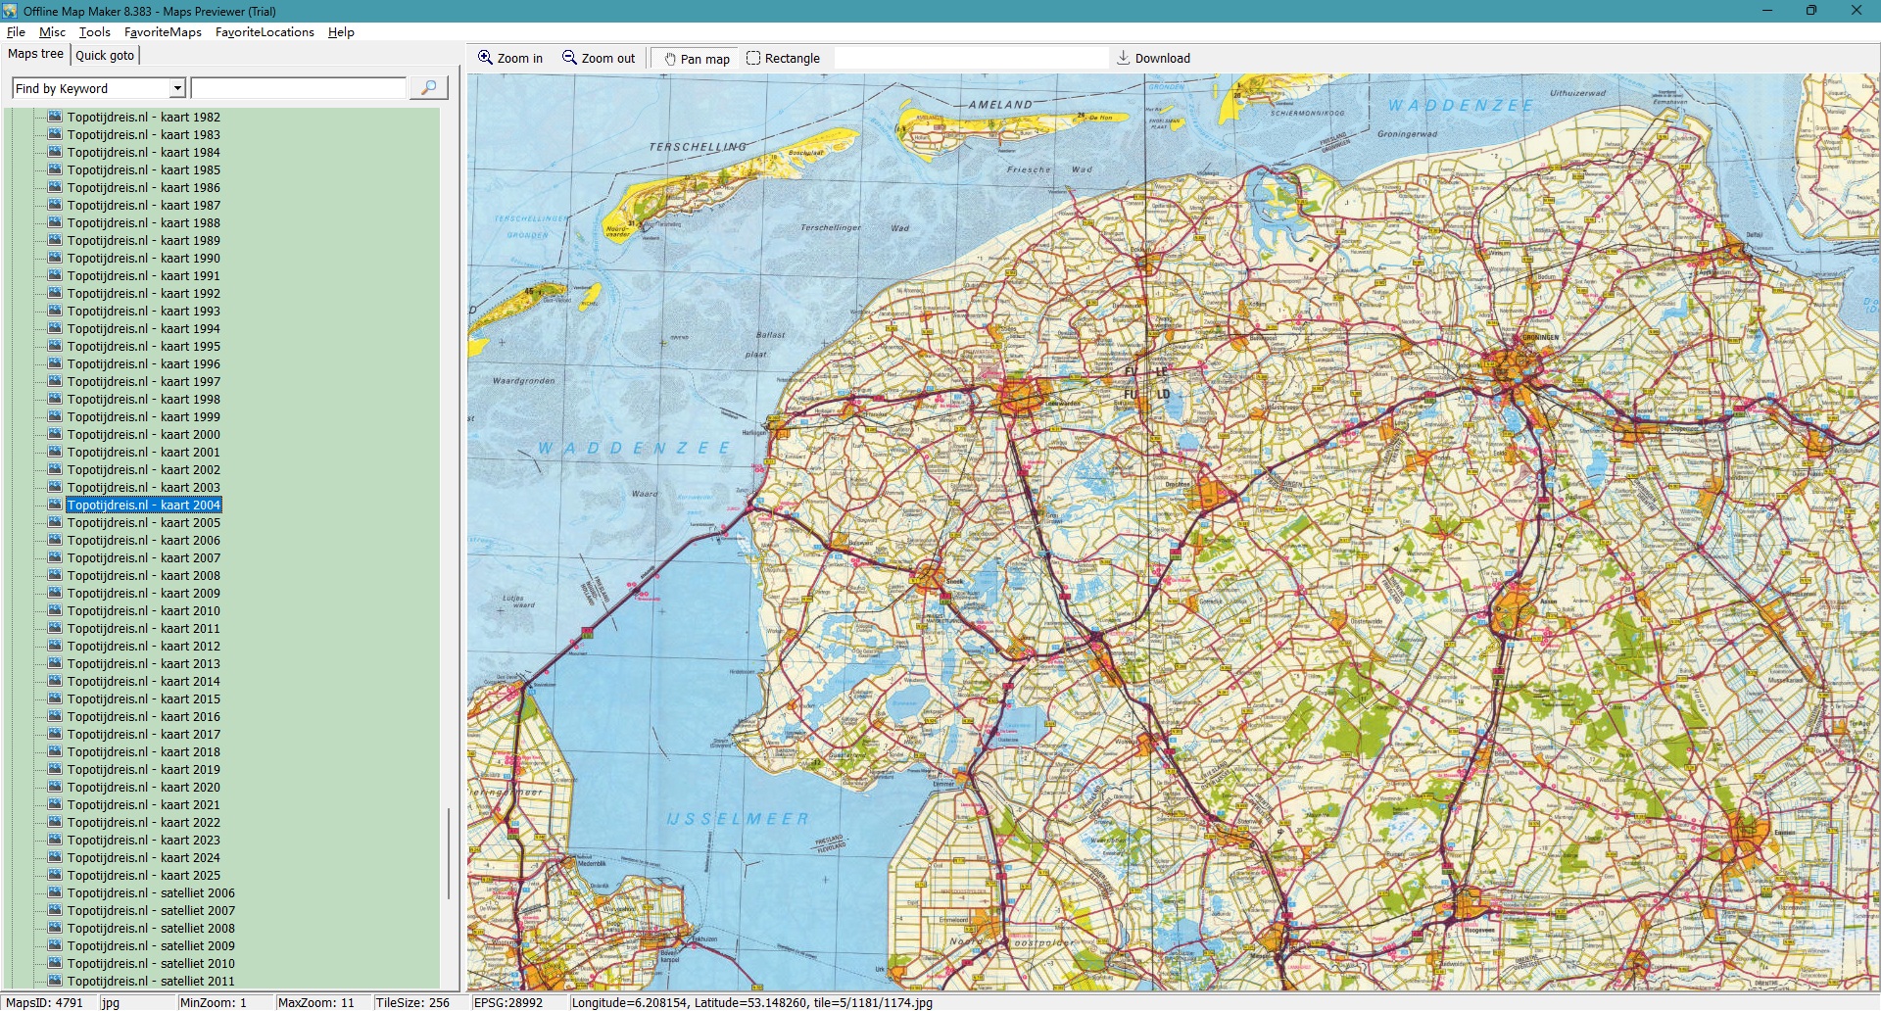Screen dimensions: 1881x1011
Task: Click the keyword search text field
Action: point(298,88)
